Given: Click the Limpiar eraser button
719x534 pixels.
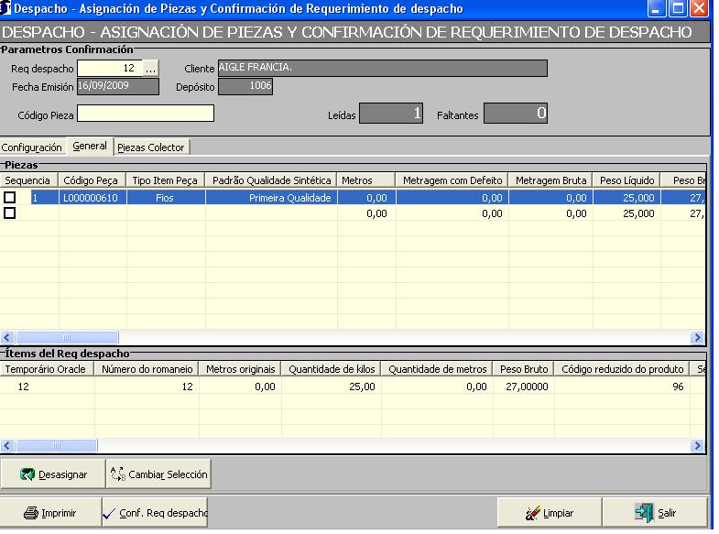Looking at the screenshot, I should 549,513.
